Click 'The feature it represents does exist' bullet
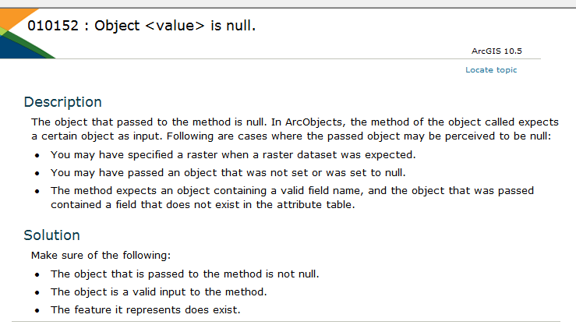Image resolution: width=576 pixels, height=325 pixels. 145,309
